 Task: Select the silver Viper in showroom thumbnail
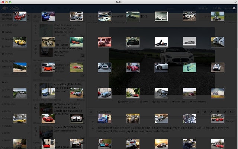pos(48,42)
